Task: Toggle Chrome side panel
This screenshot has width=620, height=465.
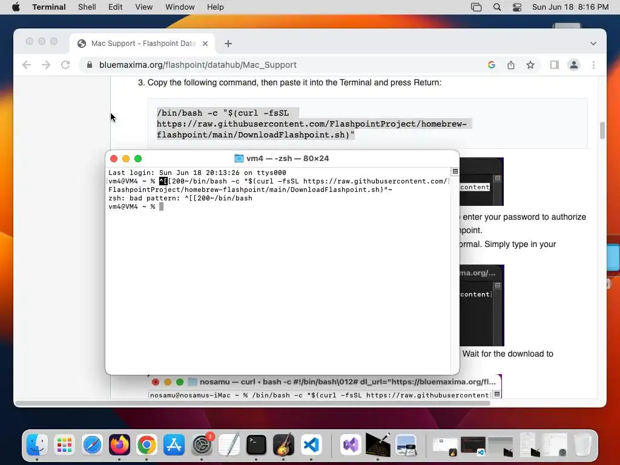Action: [555, 65]
